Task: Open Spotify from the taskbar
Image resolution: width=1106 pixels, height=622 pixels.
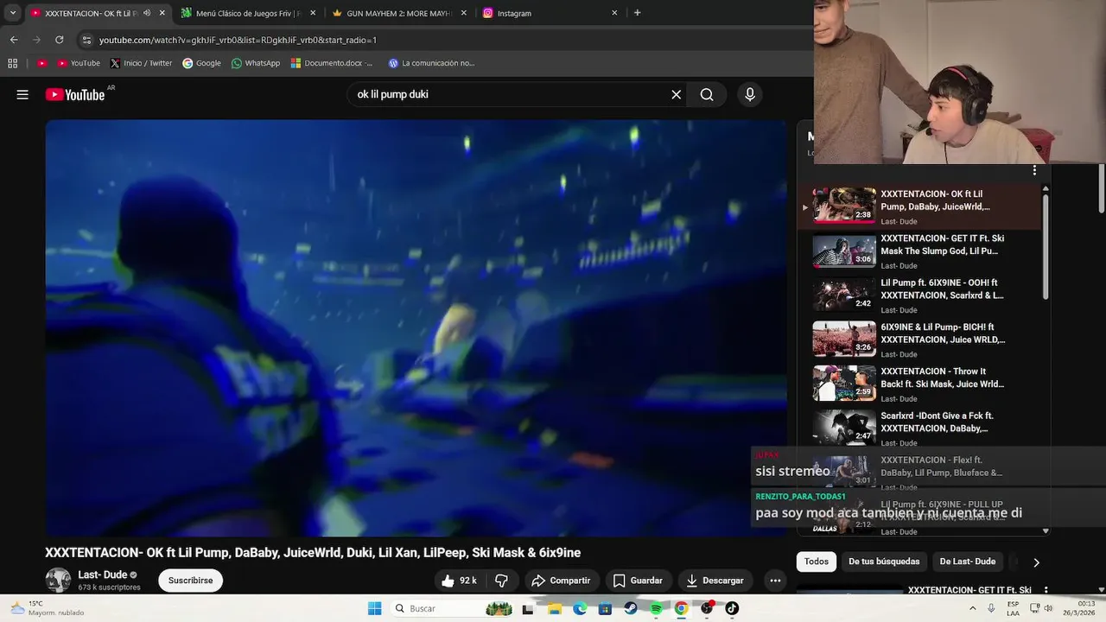Action: pos(656,608)
